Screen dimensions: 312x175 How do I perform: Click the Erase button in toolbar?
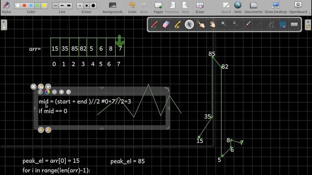click(200, 8)
